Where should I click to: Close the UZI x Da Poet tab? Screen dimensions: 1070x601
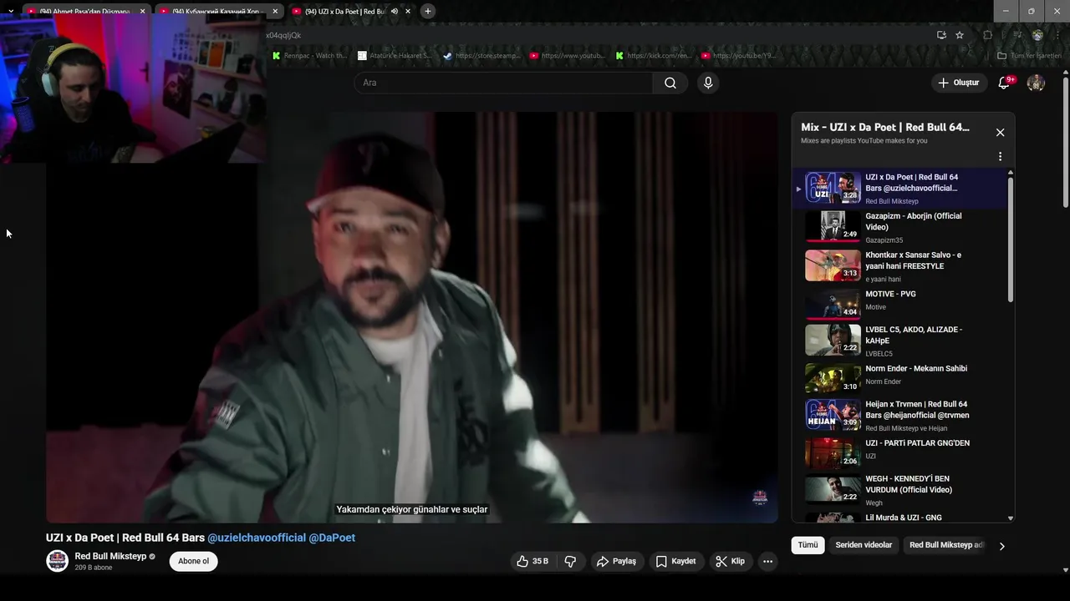click(408, 11)
